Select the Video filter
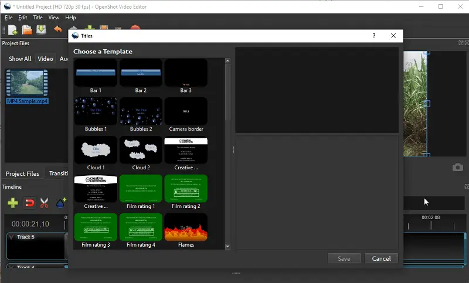Image resolution: width=469 pixels, height=283 pixels. click(46, 59)
